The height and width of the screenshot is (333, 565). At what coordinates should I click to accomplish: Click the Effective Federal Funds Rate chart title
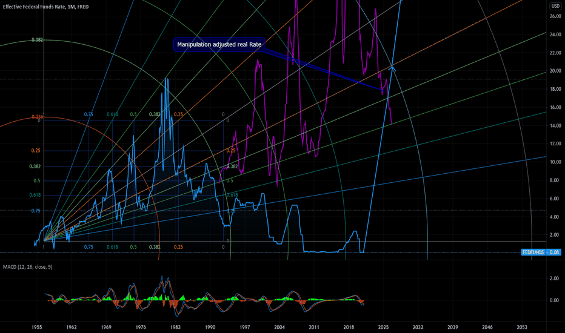pos(45,7)
